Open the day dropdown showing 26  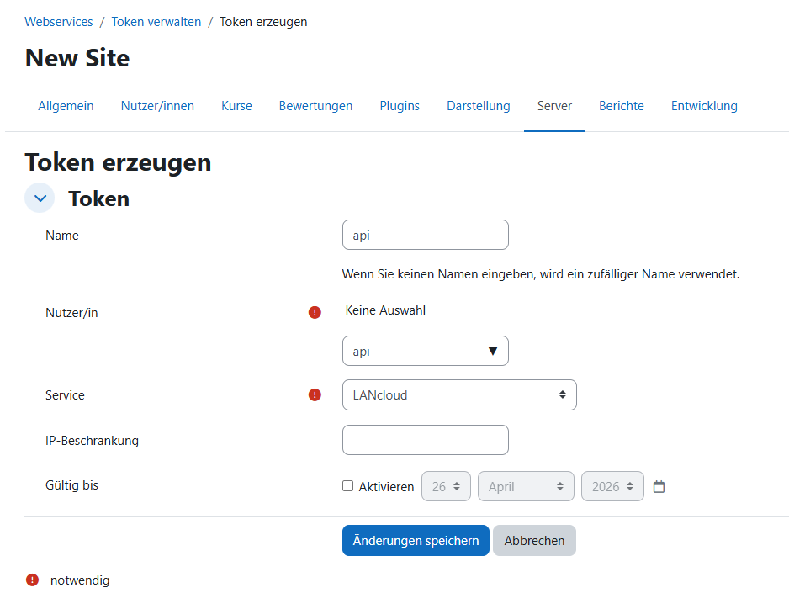click(x=446, y=486)
